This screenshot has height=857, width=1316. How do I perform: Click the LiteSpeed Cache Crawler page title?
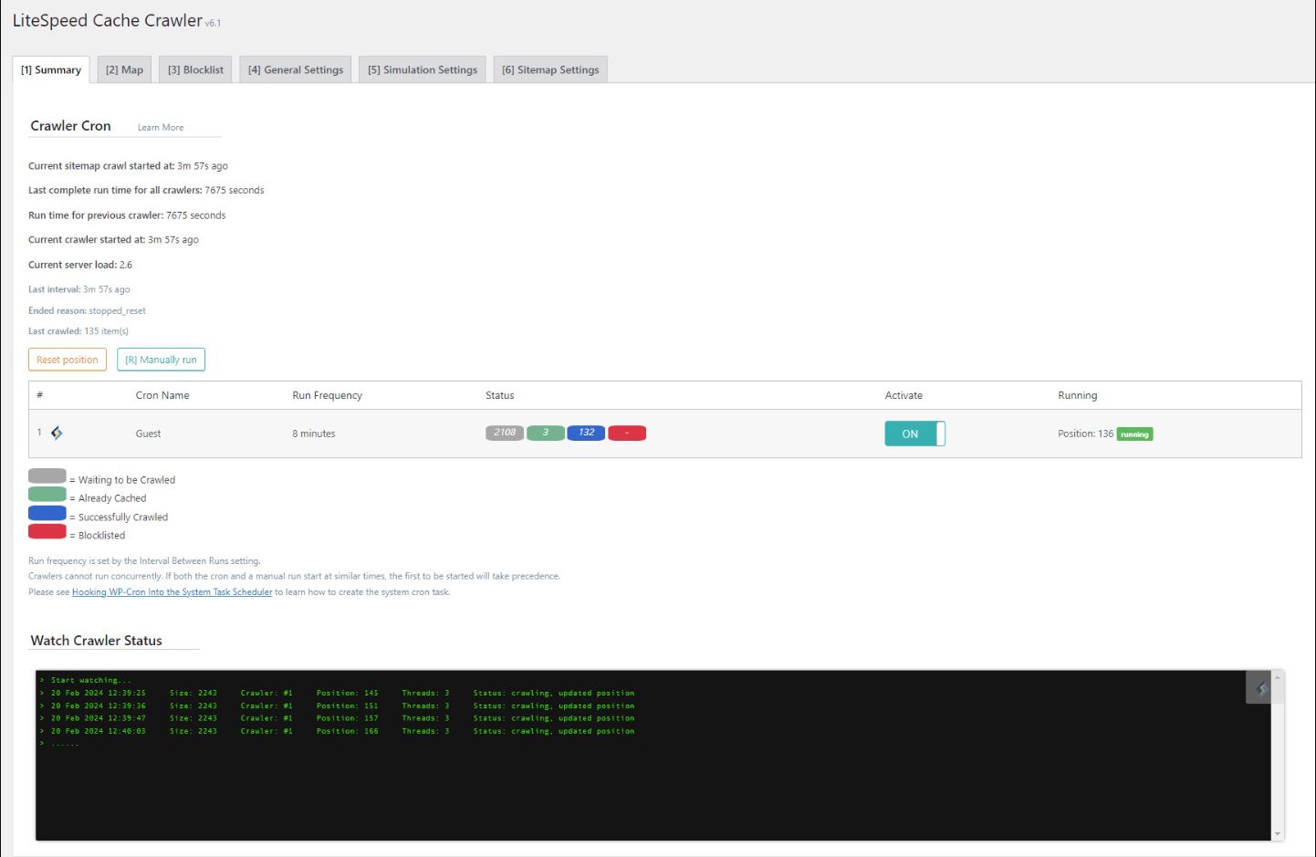coord(108,20)
